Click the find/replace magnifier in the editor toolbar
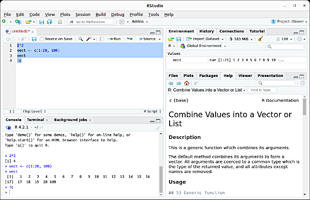 [81, 39]
